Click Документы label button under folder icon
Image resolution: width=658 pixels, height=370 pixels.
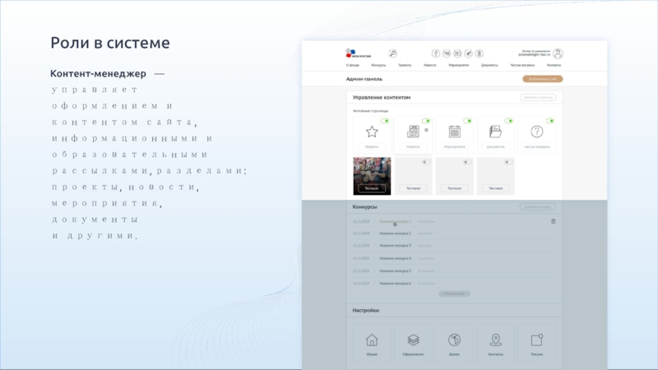[496, 147]
